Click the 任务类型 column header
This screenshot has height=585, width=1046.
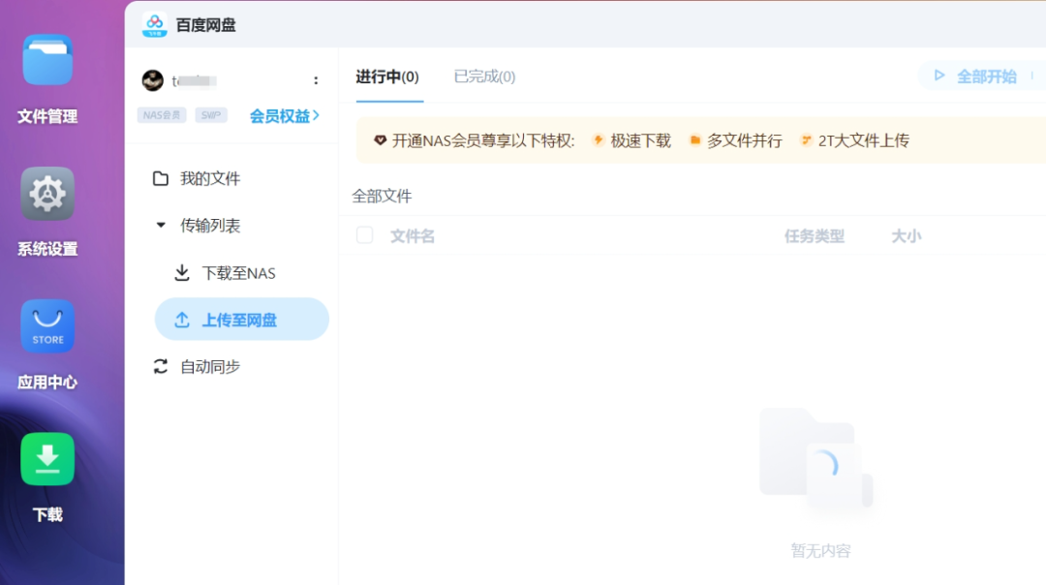815,236
